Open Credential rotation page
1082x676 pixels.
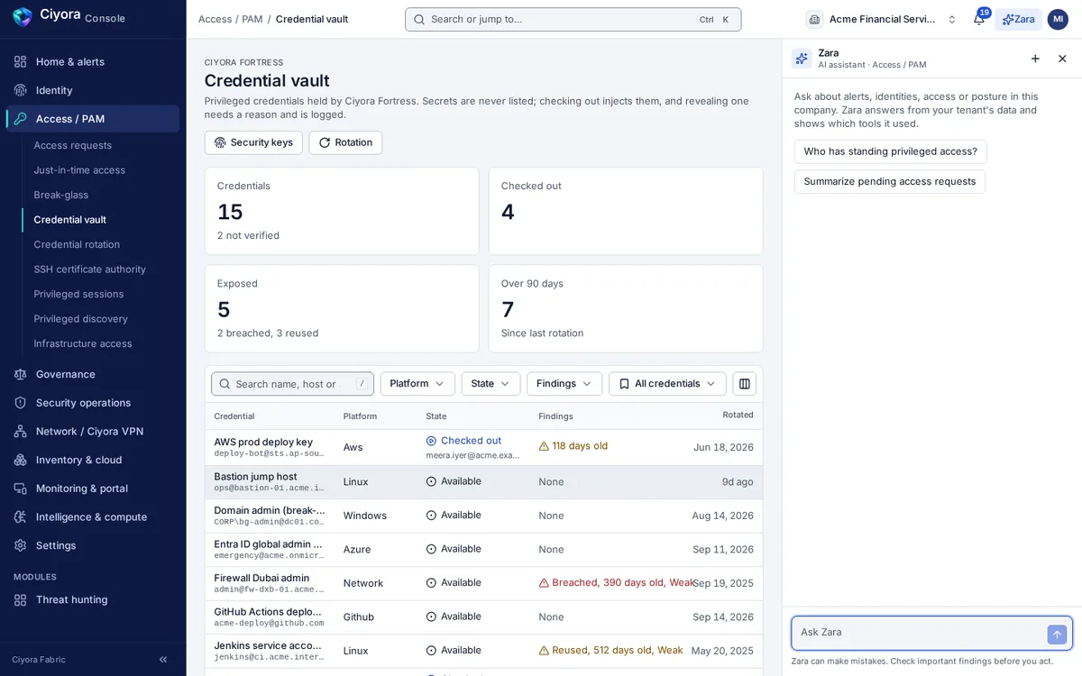point(77,244)
